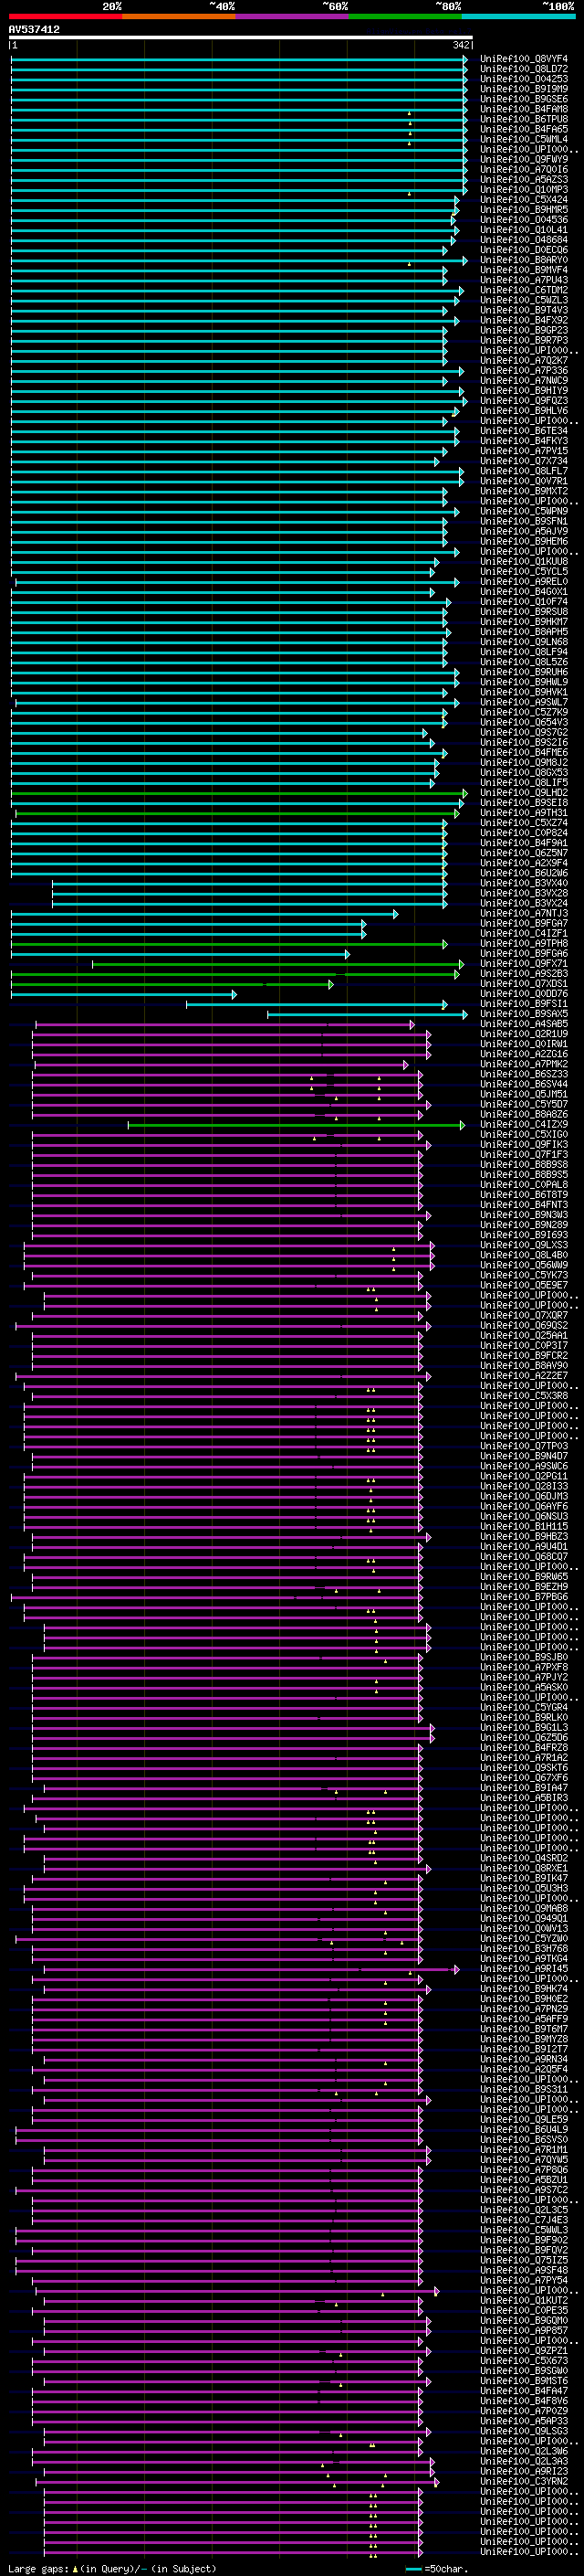Choose hit UniRef100_Q9FWY9
This screenshot has height=2576, width=584.
[x=524, y=159]
